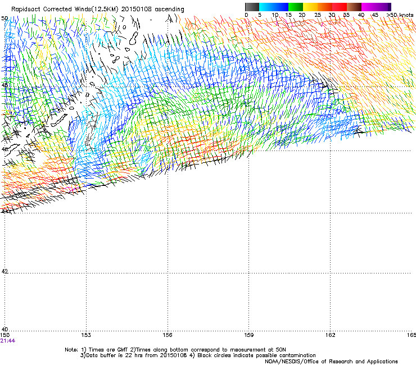Viewport: 416px width, 365px height.
Task: Click latitude label '50' at the top left
Action: (4, 19)
